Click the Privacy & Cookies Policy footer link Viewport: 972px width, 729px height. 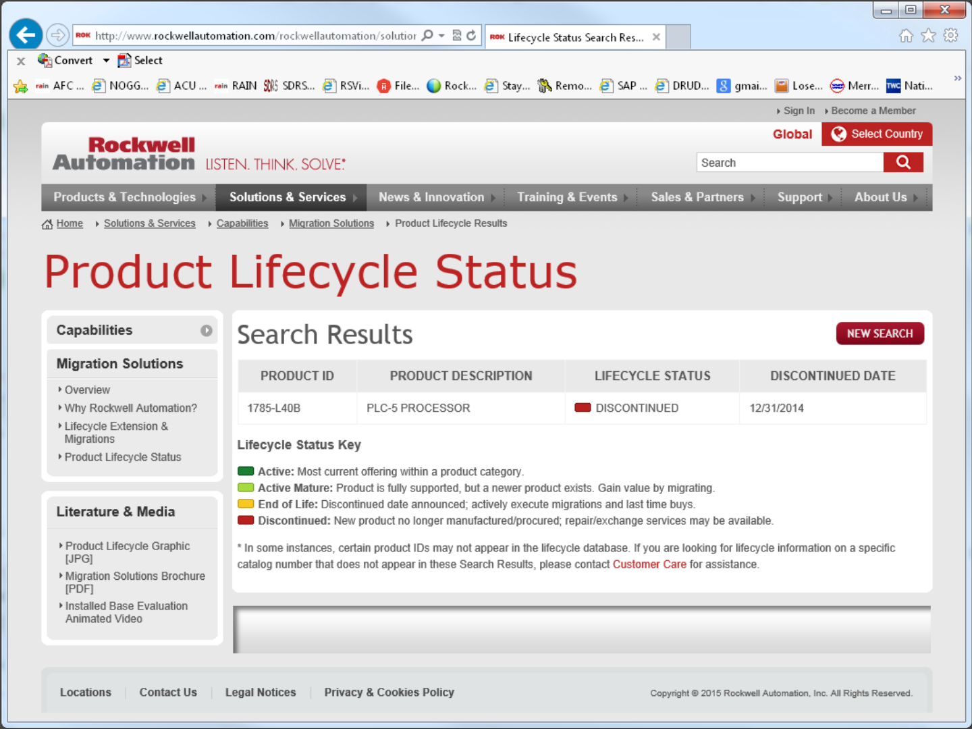[x=389, y=693]
